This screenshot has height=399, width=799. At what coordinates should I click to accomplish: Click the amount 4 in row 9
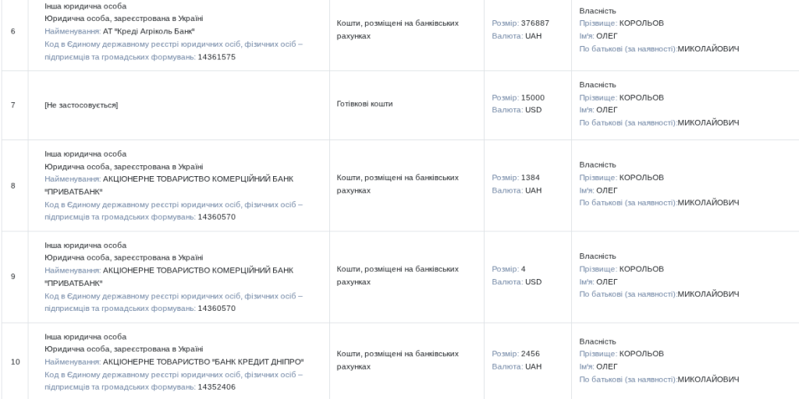(x=524, y=269)
